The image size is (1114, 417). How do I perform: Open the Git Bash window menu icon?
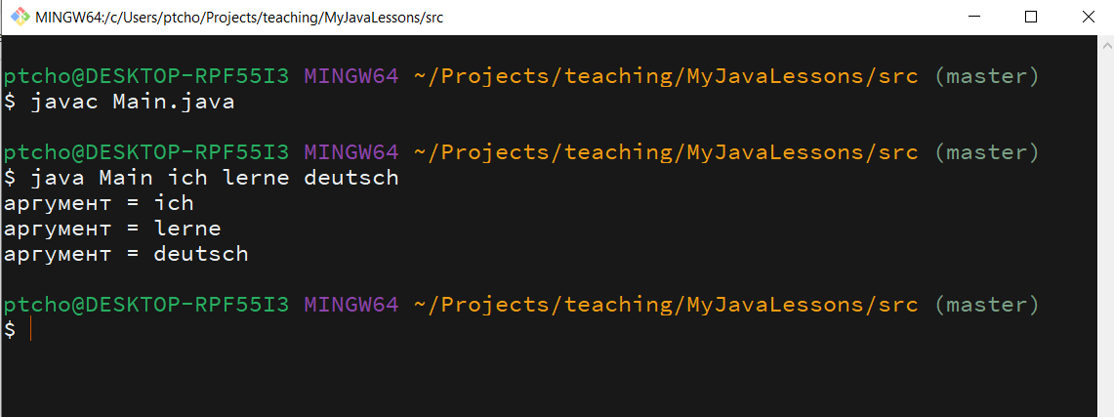click(20, 17)
